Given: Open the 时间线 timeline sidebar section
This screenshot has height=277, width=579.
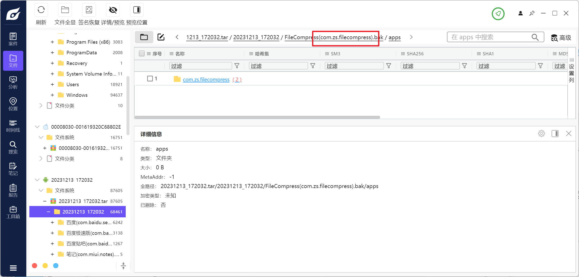Looking at the screenshot, I should pos(13,126).
